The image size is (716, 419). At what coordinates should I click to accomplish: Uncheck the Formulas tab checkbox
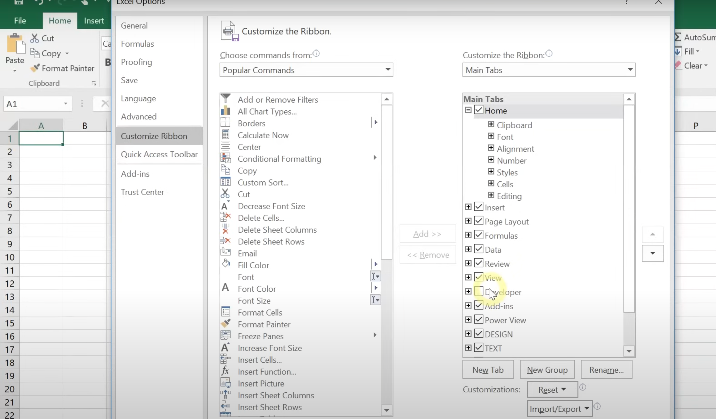pos(479,235)
